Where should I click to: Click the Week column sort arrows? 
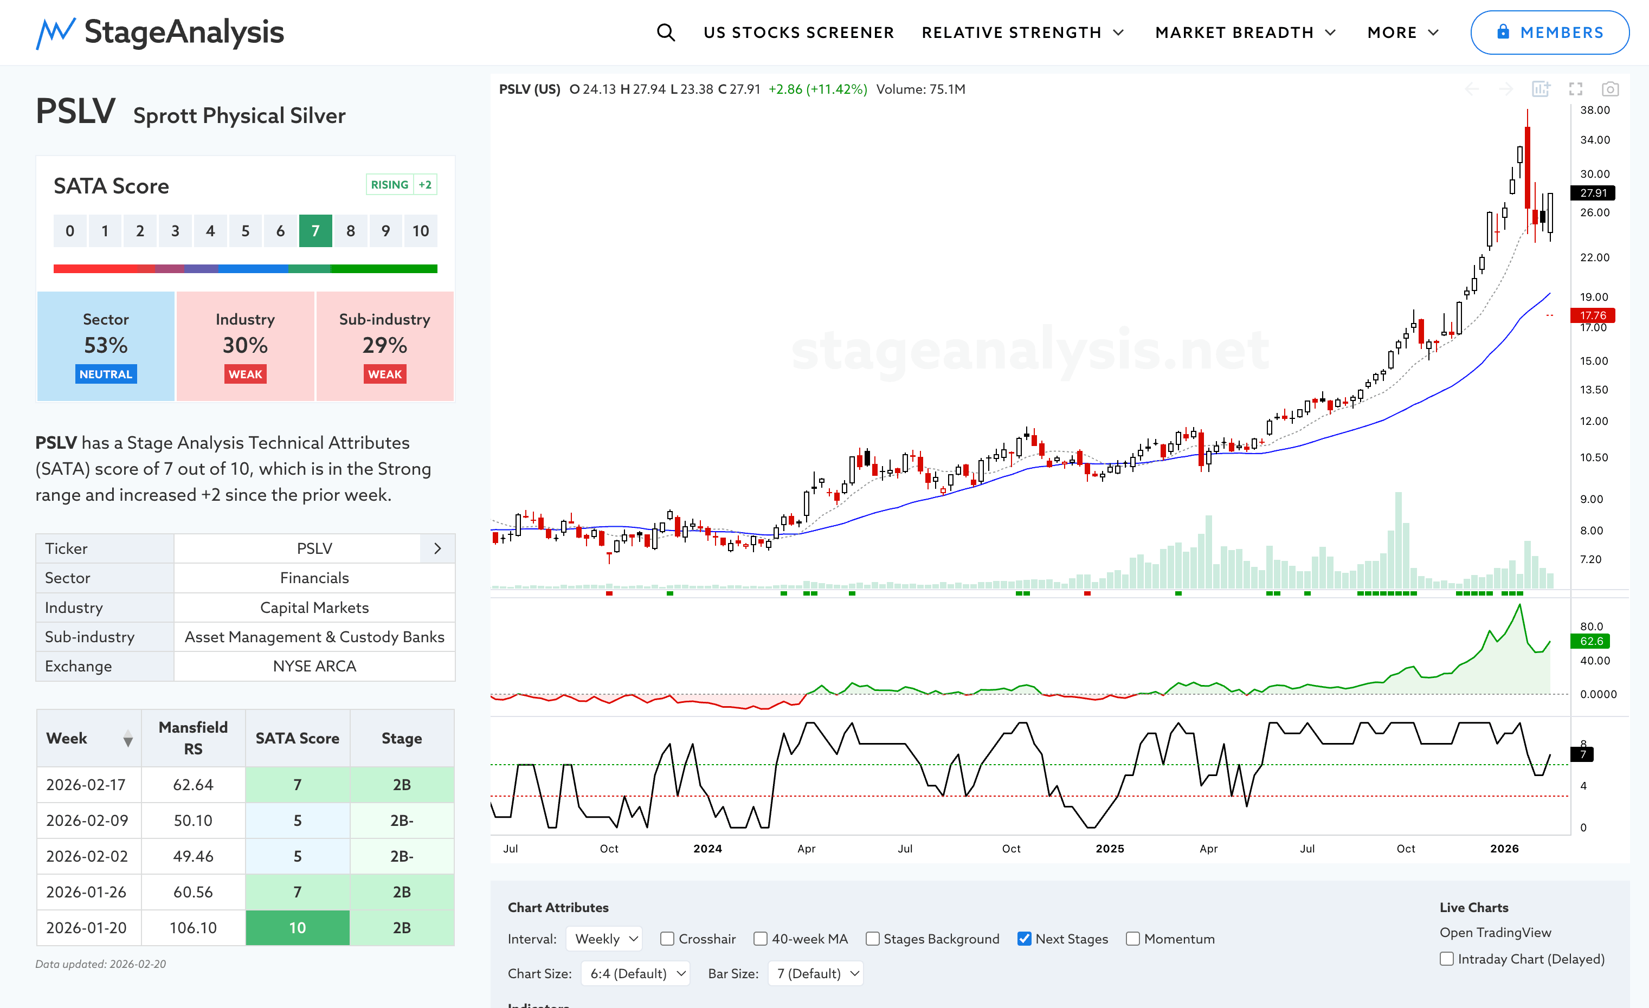click(128, 739)
